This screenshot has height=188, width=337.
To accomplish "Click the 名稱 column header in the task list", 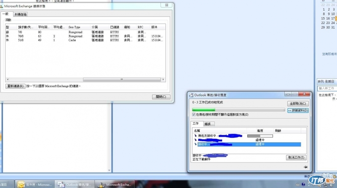I will (219, 130).
